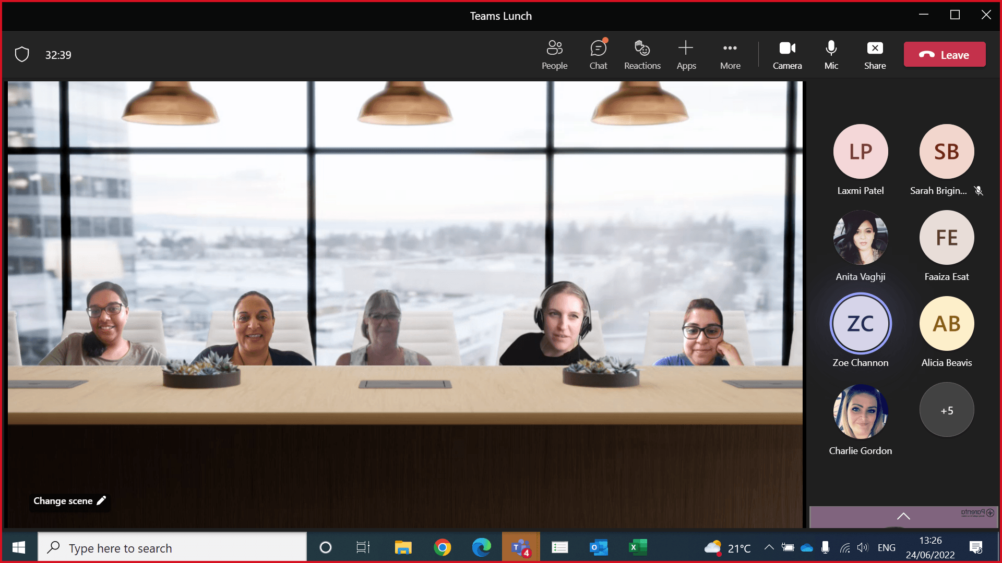The image size is (1002, 563).
Task: Open Teams from the taskbar
Action: [521, 547]
